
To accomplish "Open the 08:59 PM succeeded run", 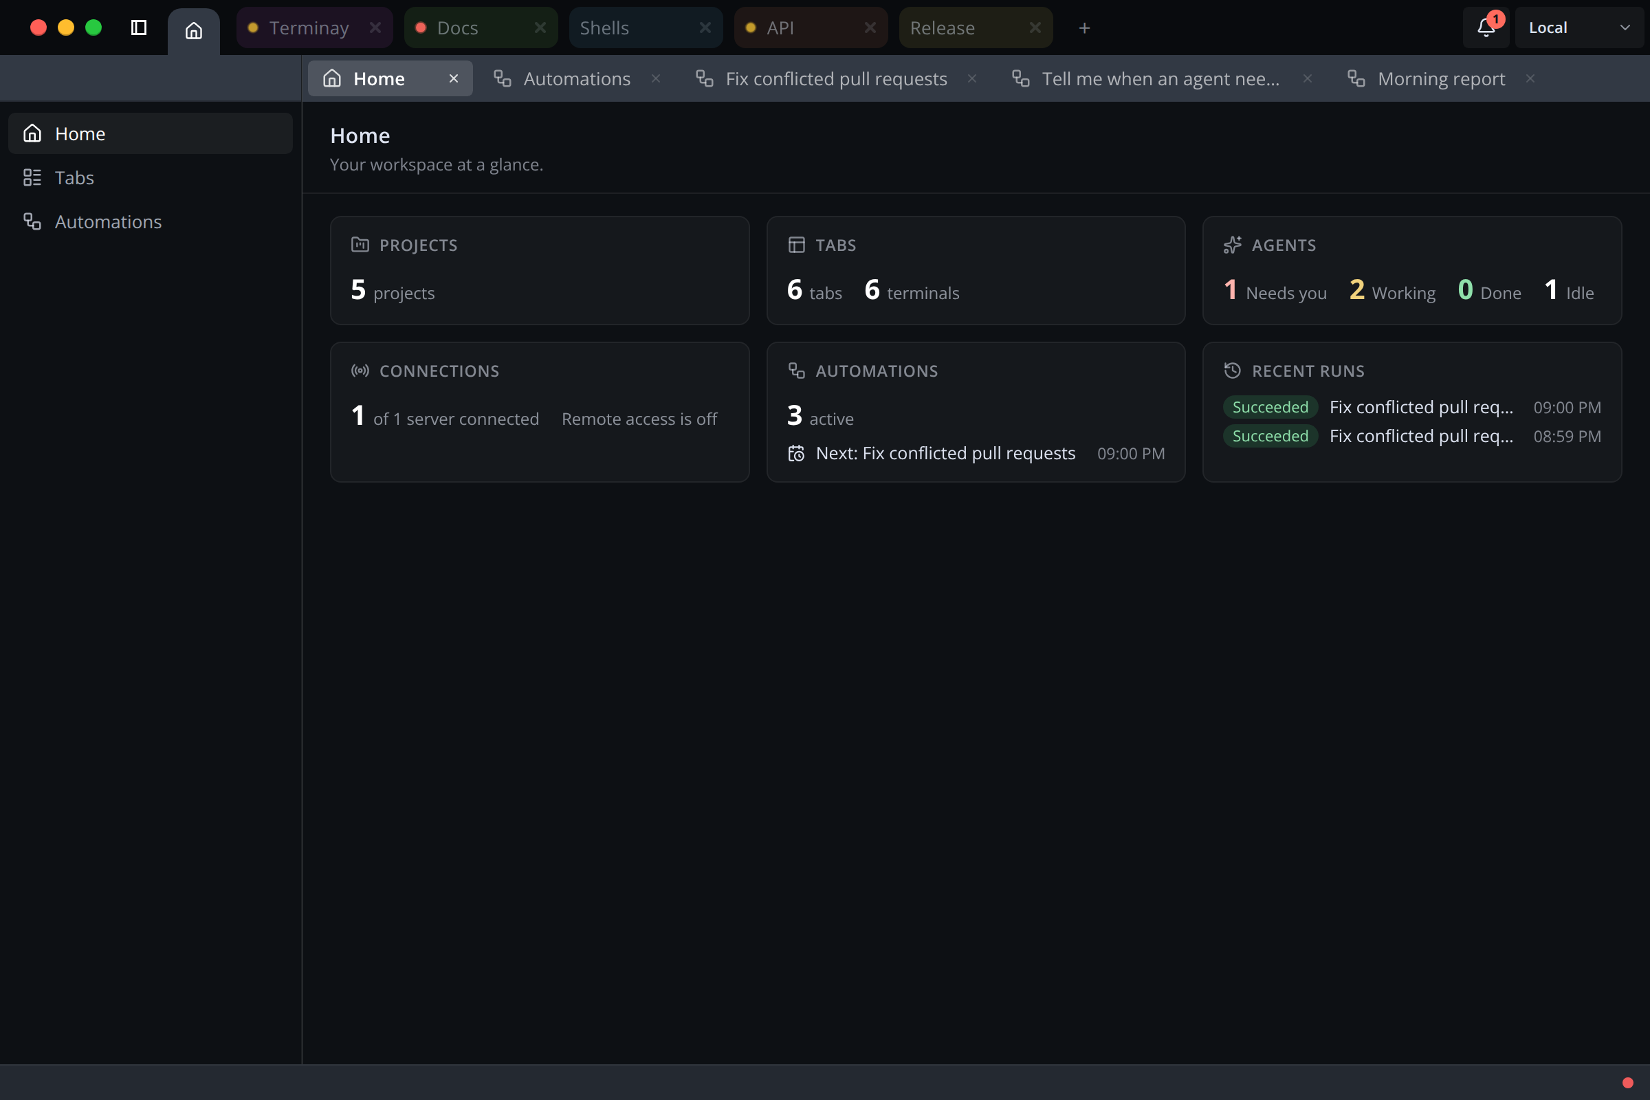I will [1412, 436].
